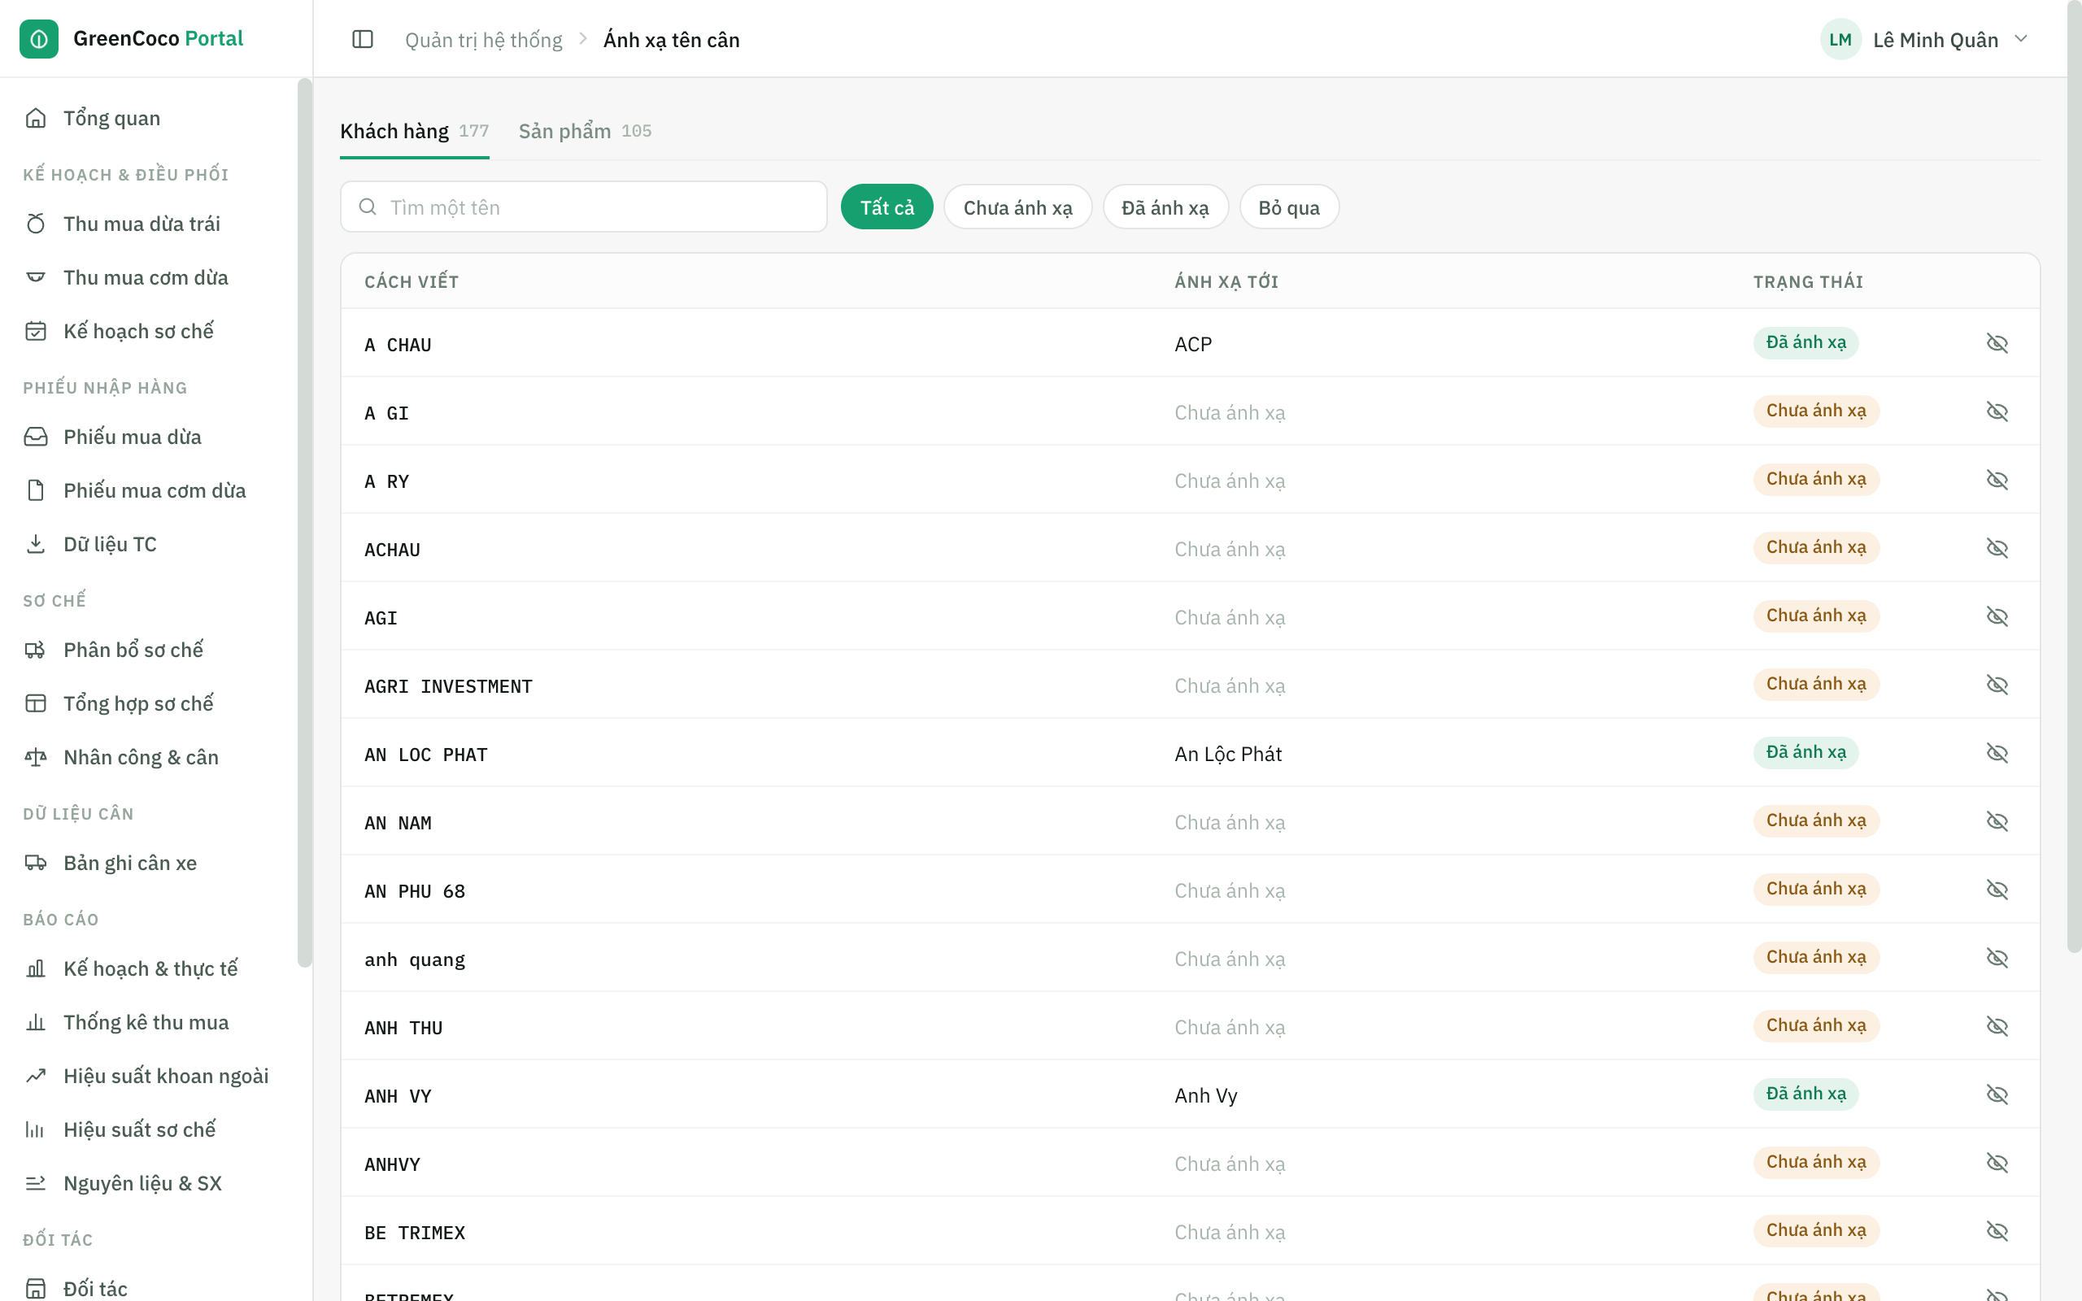Open Thu mua cơm dừa icon
Screen dimensions: 2082x1301
(35, 277)
